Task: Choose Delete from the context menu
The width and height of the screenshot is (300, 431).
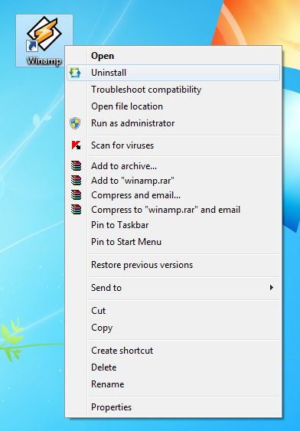Action: pos(174,367)
